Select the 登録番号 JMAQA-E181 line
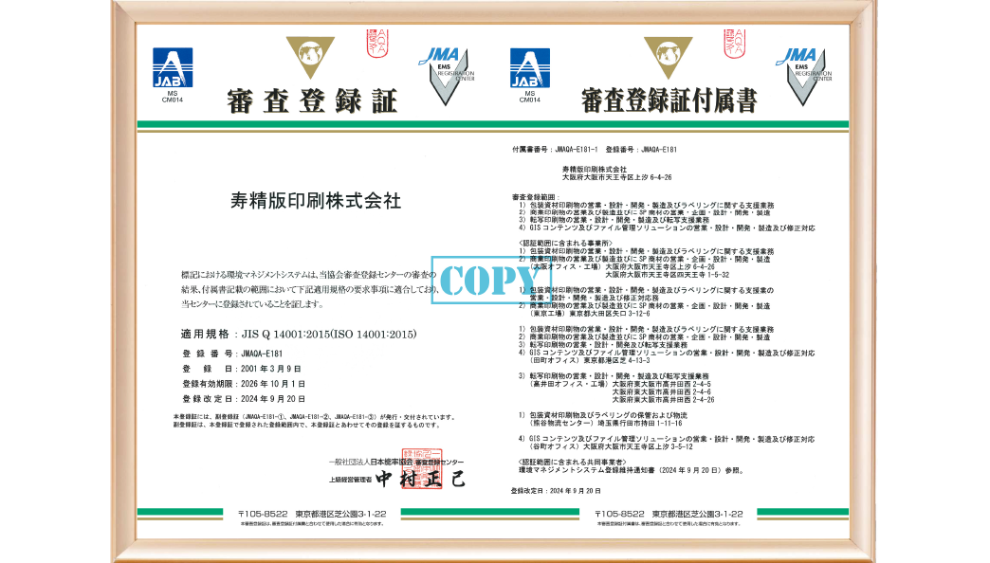The height and width of the screenshot is (563, 990). [x=232, y=354]
